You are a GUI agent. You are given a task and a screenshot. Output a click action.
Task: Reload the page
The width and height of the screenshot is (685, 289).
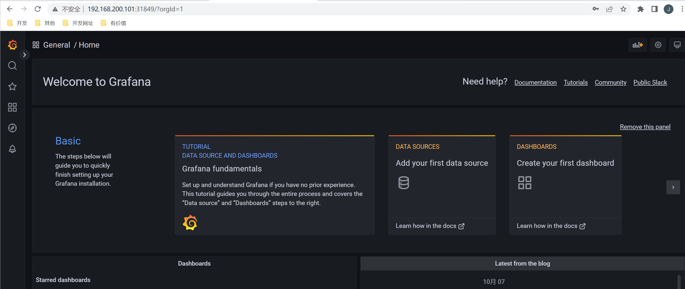tap(38, 9)
